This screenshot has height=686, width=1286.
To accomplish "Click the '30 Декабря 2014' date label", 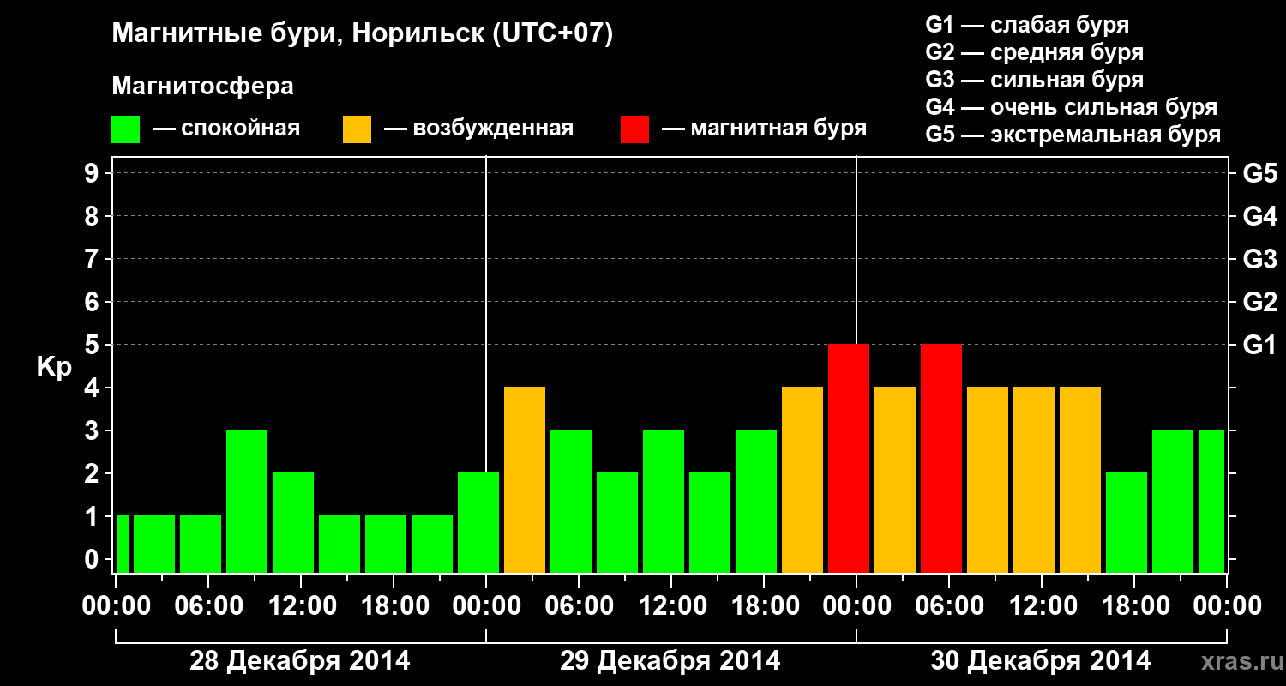I will (x=1041, y=661).
